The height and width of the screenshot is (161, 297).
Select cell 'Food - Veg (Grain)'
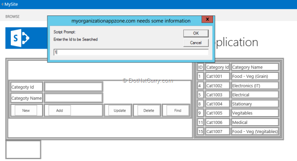(255, 76)
